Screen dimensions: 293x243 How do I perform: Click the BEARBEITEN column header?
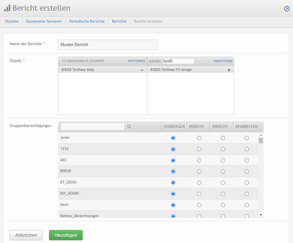click(247, 127)
